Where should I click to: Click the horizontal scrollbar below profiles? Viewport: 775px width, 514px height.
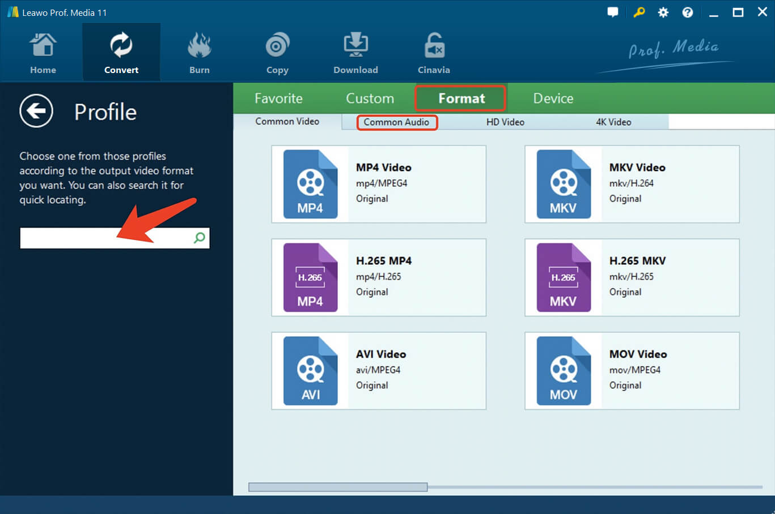(338, 486)
